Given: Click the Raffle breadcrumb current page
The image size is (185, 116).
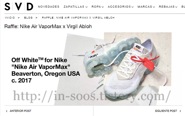Looking at the screenshot, I should 78,18.
